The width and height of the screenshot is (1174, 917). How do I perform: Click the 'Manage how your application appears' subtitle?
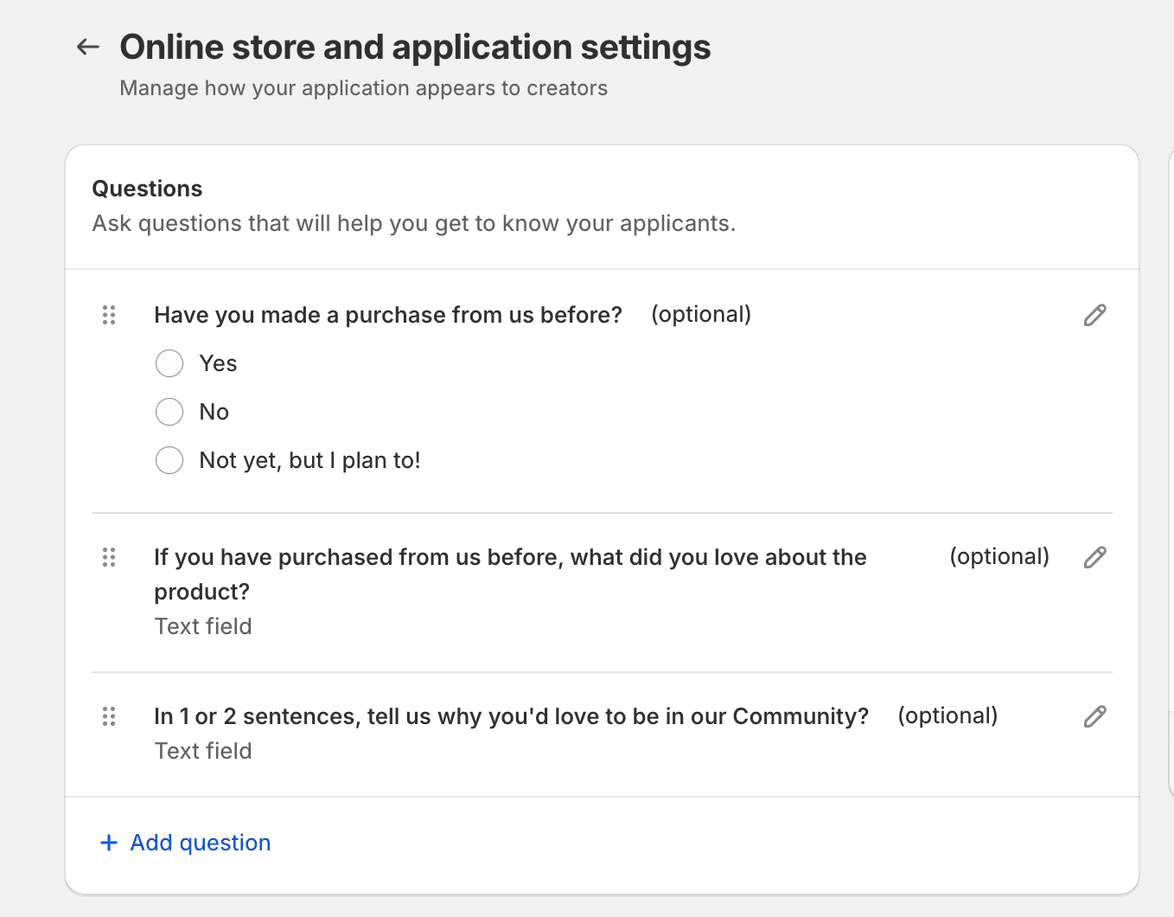click(x=364, y=87)
